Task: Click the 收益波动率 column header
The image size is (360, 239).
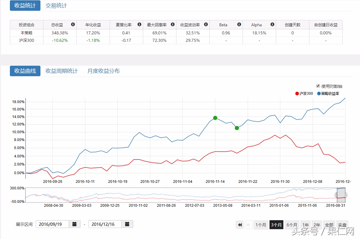Action: click(x=193, y=25)
